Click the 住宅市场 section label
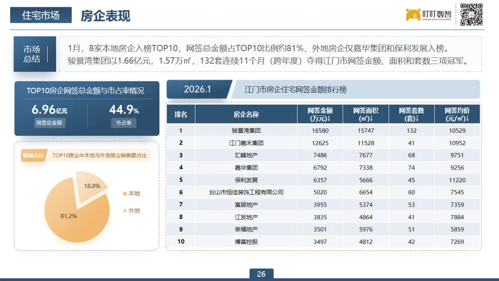Image resolution: width=499 pixels, height=281 pixels. pyautogui.click(x=41, y=15)
